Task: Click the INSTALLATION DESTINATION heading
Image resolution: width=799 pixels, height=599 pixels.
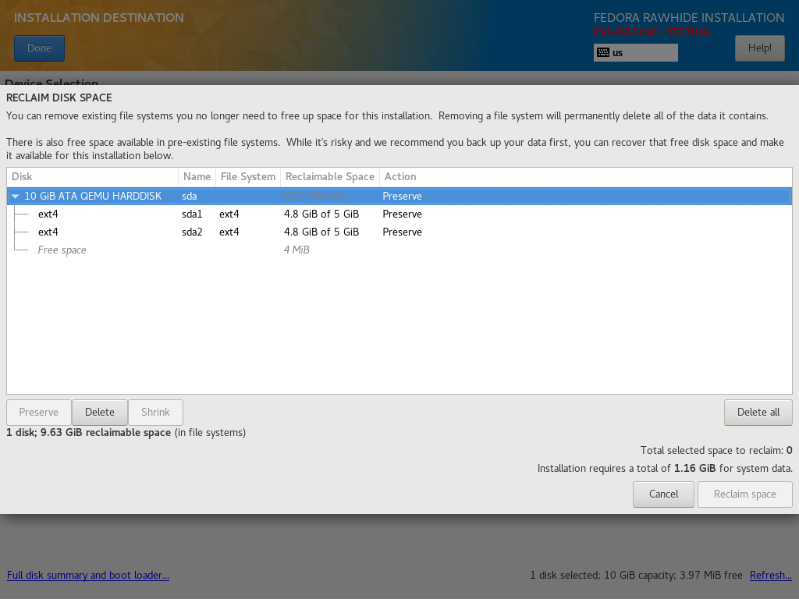Action: (x=99, y=18)
